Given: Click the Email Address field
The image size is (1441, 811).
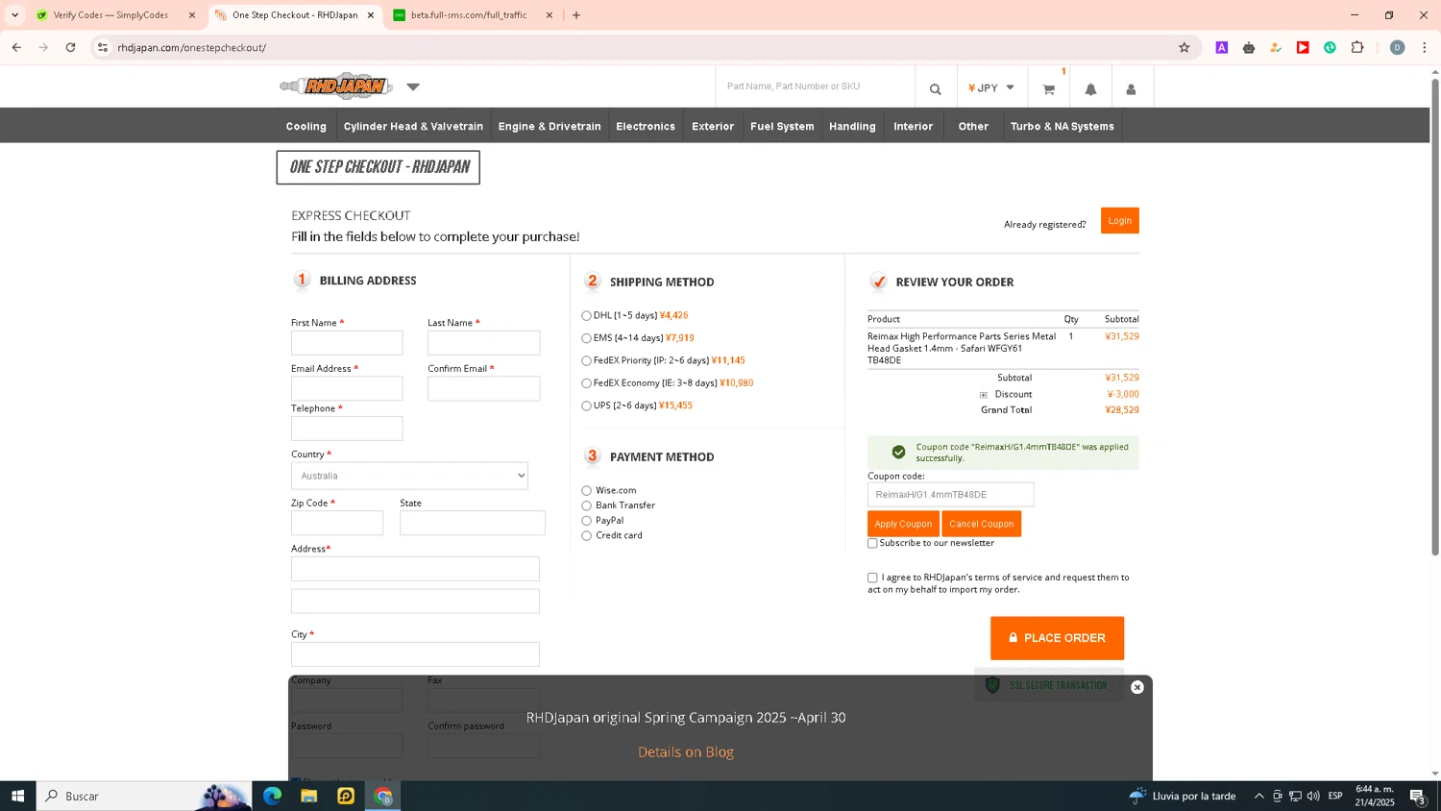Looking at the screenshot, I should click(347, 388).
